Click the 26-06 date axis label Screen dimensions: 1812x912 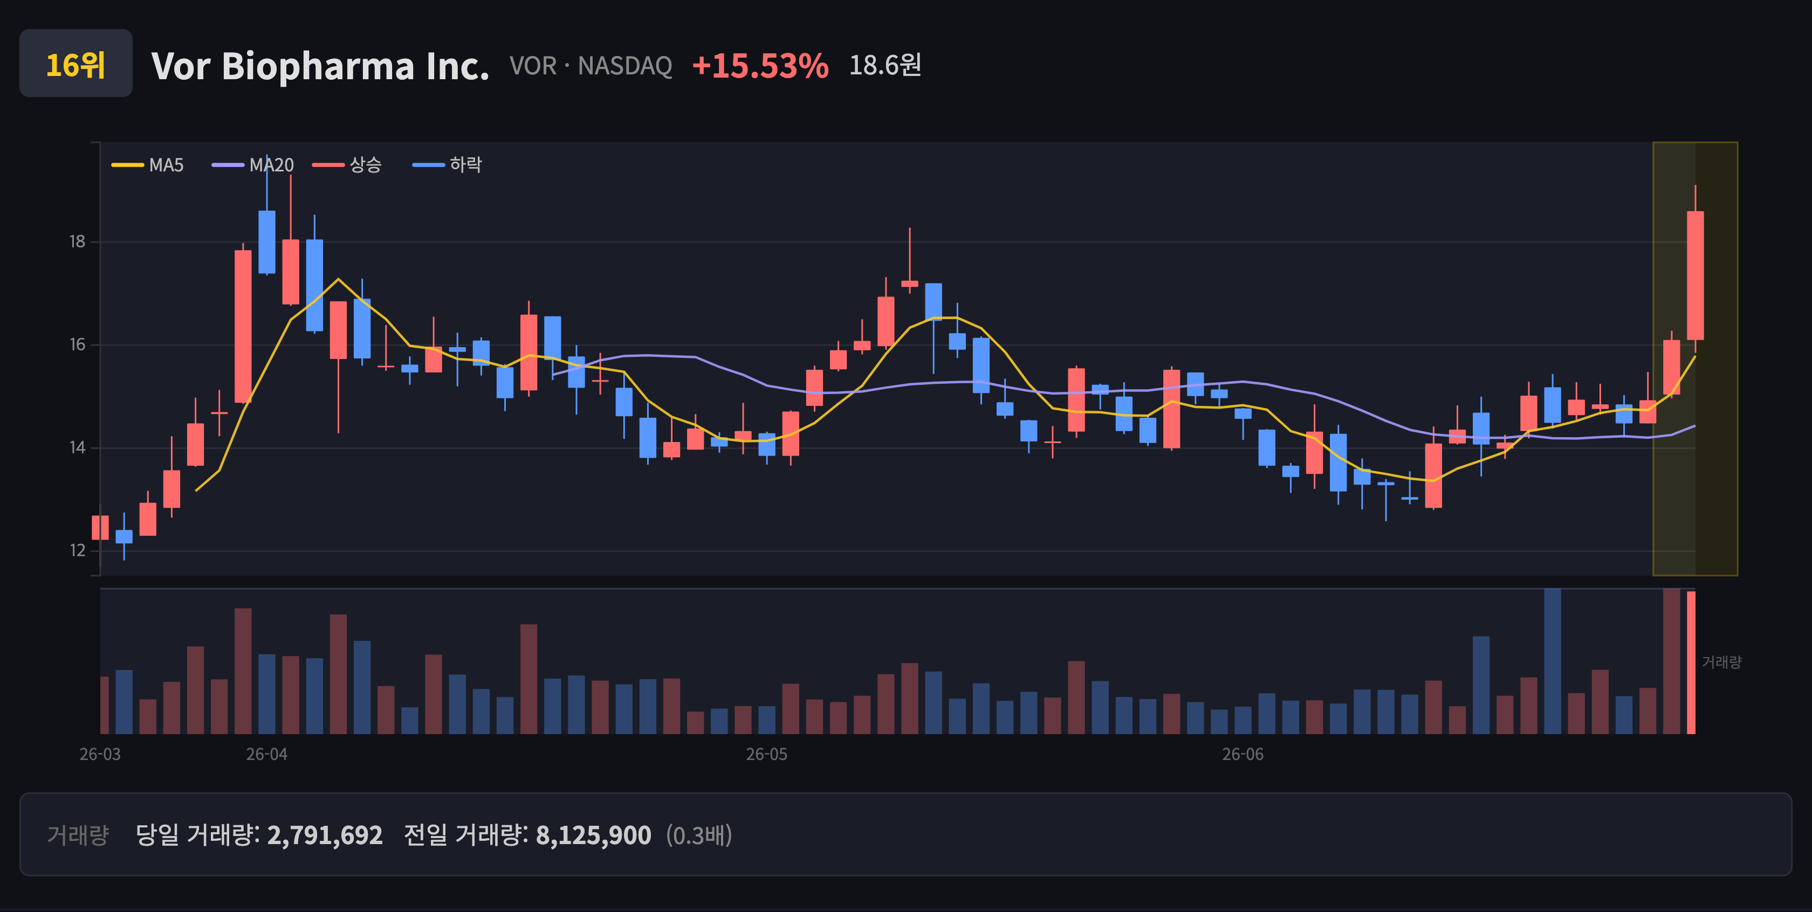(1243, 755)
